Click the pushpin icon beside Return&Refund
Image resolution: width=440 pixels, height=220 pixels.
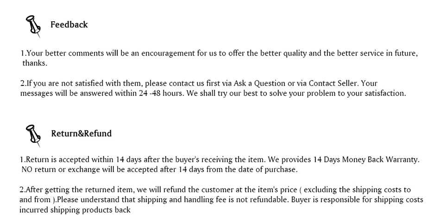33,136
